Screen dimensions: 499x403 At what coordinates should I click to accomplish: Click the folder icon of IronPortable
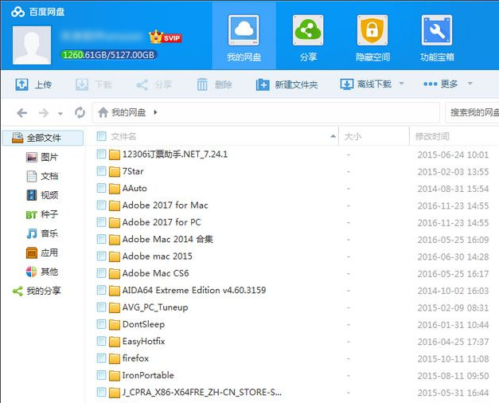115,376
